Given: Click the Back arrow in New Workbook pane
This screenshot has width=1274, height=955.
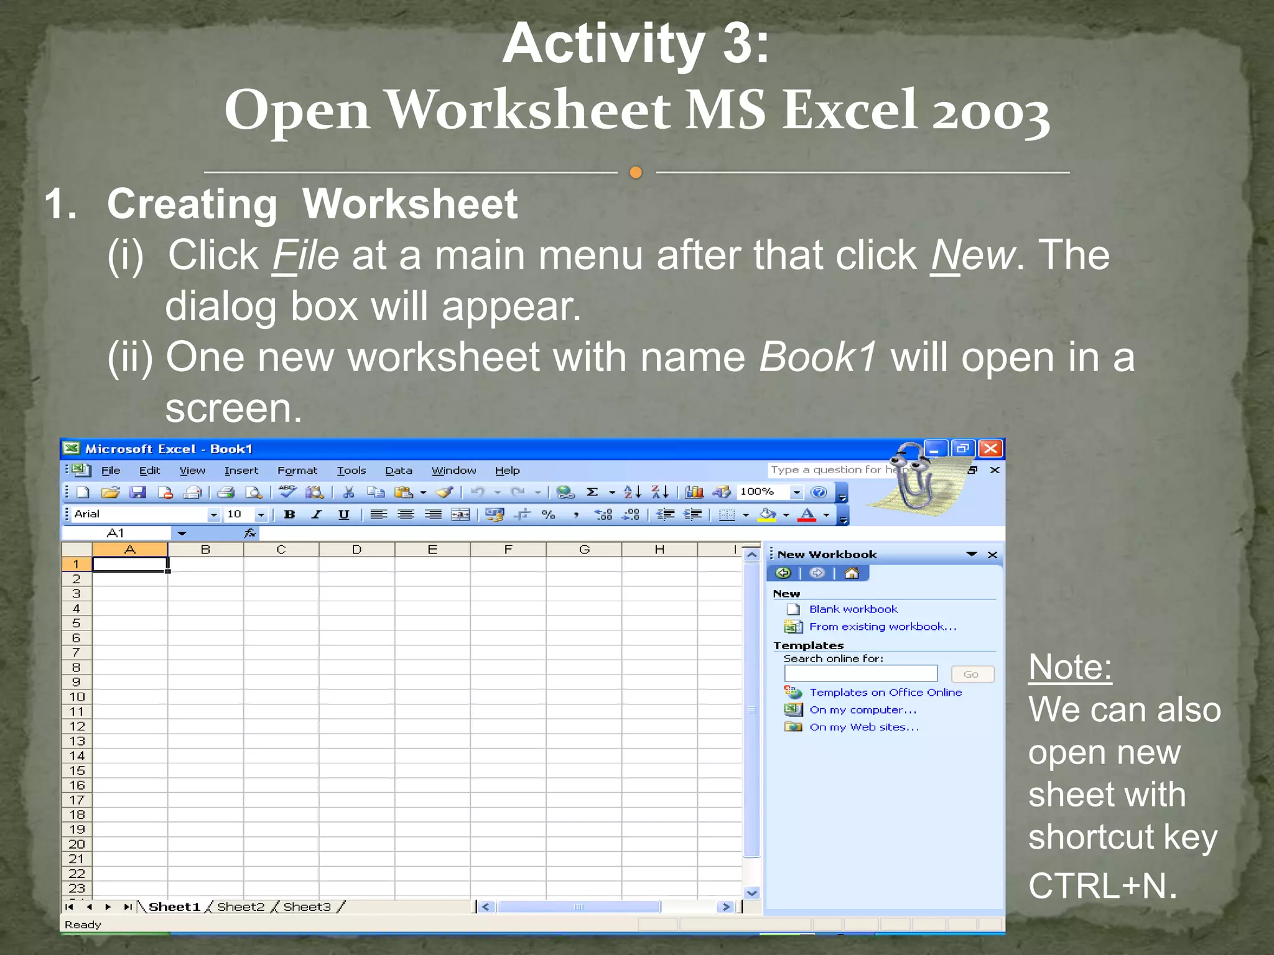Looking at the screenshot, I should 784,573.
